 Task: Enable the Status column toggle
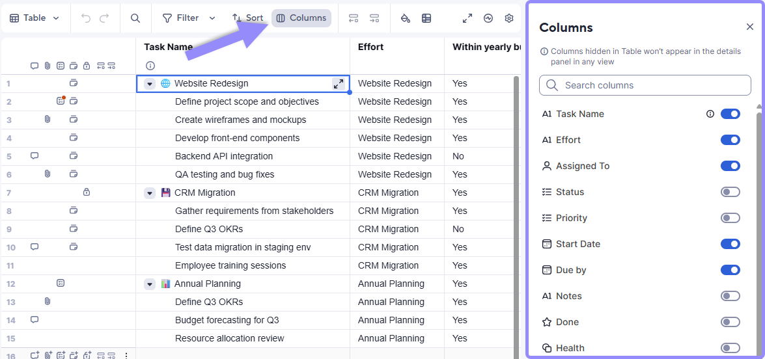730,192
